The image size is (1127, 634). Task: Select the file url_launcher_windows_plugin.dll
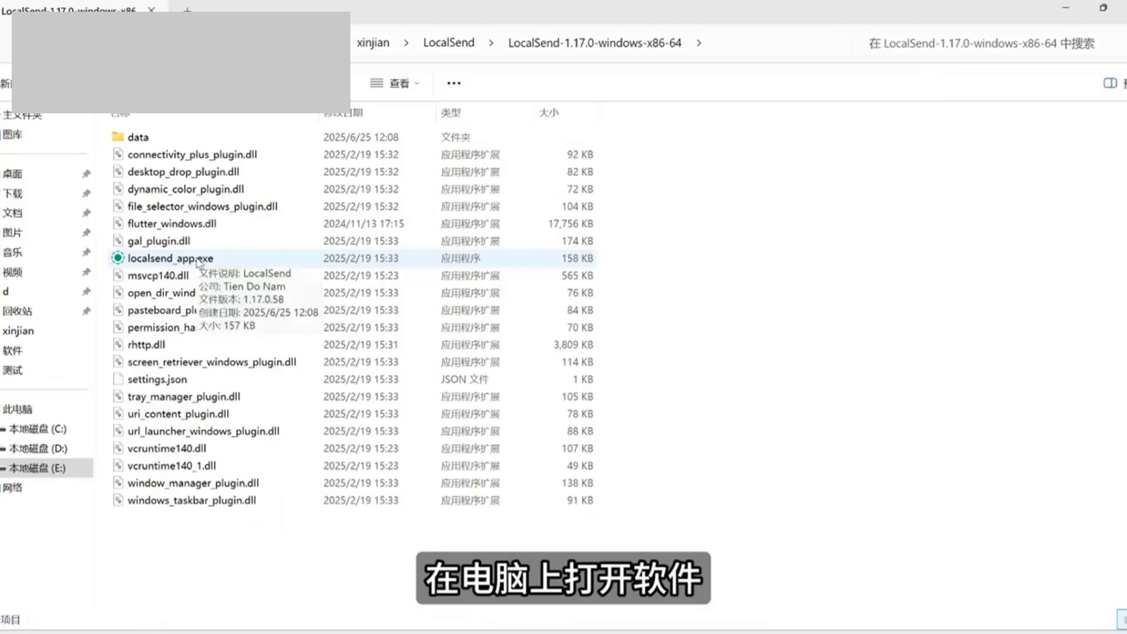(203, 431)
